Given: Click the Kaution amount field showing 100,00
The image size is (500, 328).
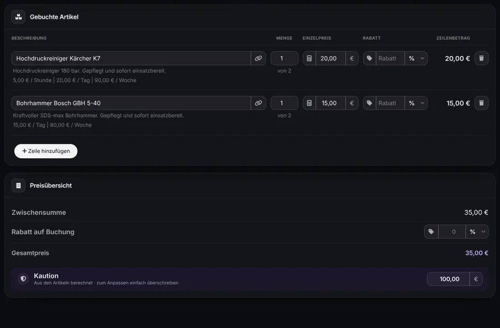Looking at the screenshot, I should point(448,279).
